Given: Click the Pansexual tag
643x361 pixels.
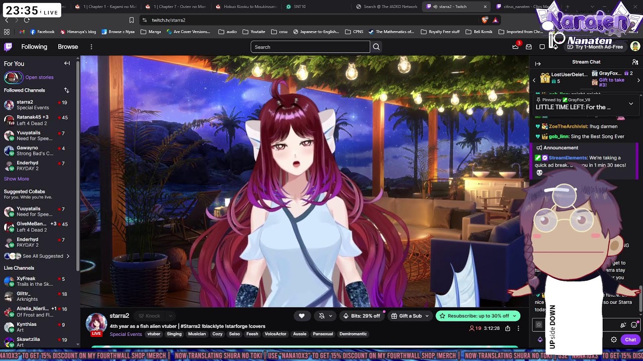Looking at the screenshot, I should point(323,334).
